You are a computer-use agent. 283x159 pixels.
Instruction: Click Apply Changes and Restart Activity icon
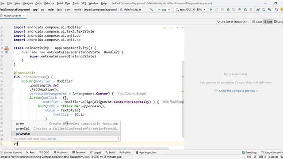tap(217, 9)
